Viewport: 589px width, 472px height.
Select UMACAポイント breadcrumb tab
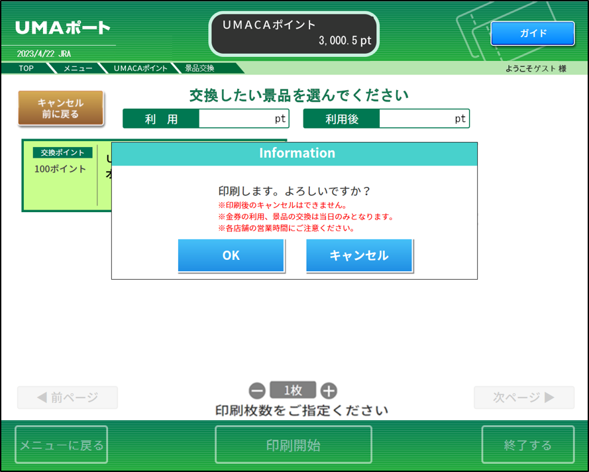point(140,68)
